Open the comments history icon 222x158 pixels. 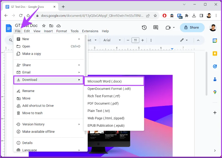pyautogui.click(x=156, y=27)
